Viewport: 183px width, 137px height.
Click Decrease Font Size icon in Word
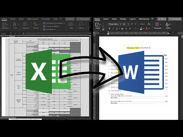point(136,24)
